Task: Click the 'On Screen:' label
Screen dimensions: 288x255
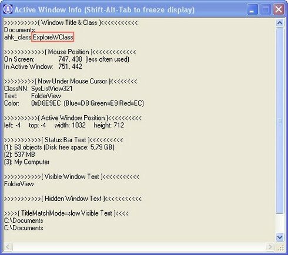Action: pyautogui.click(x=19, y=59)
